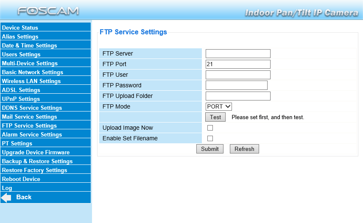The image size is (363, 223).
Task: Navigate to Alarm Service Settings
Action: 32,134
